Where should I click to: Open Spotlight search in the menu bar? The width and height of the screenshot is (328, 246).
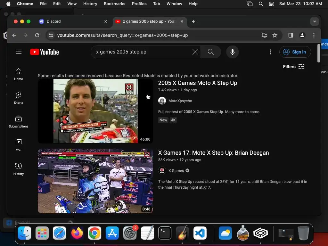tap(261, 4)
